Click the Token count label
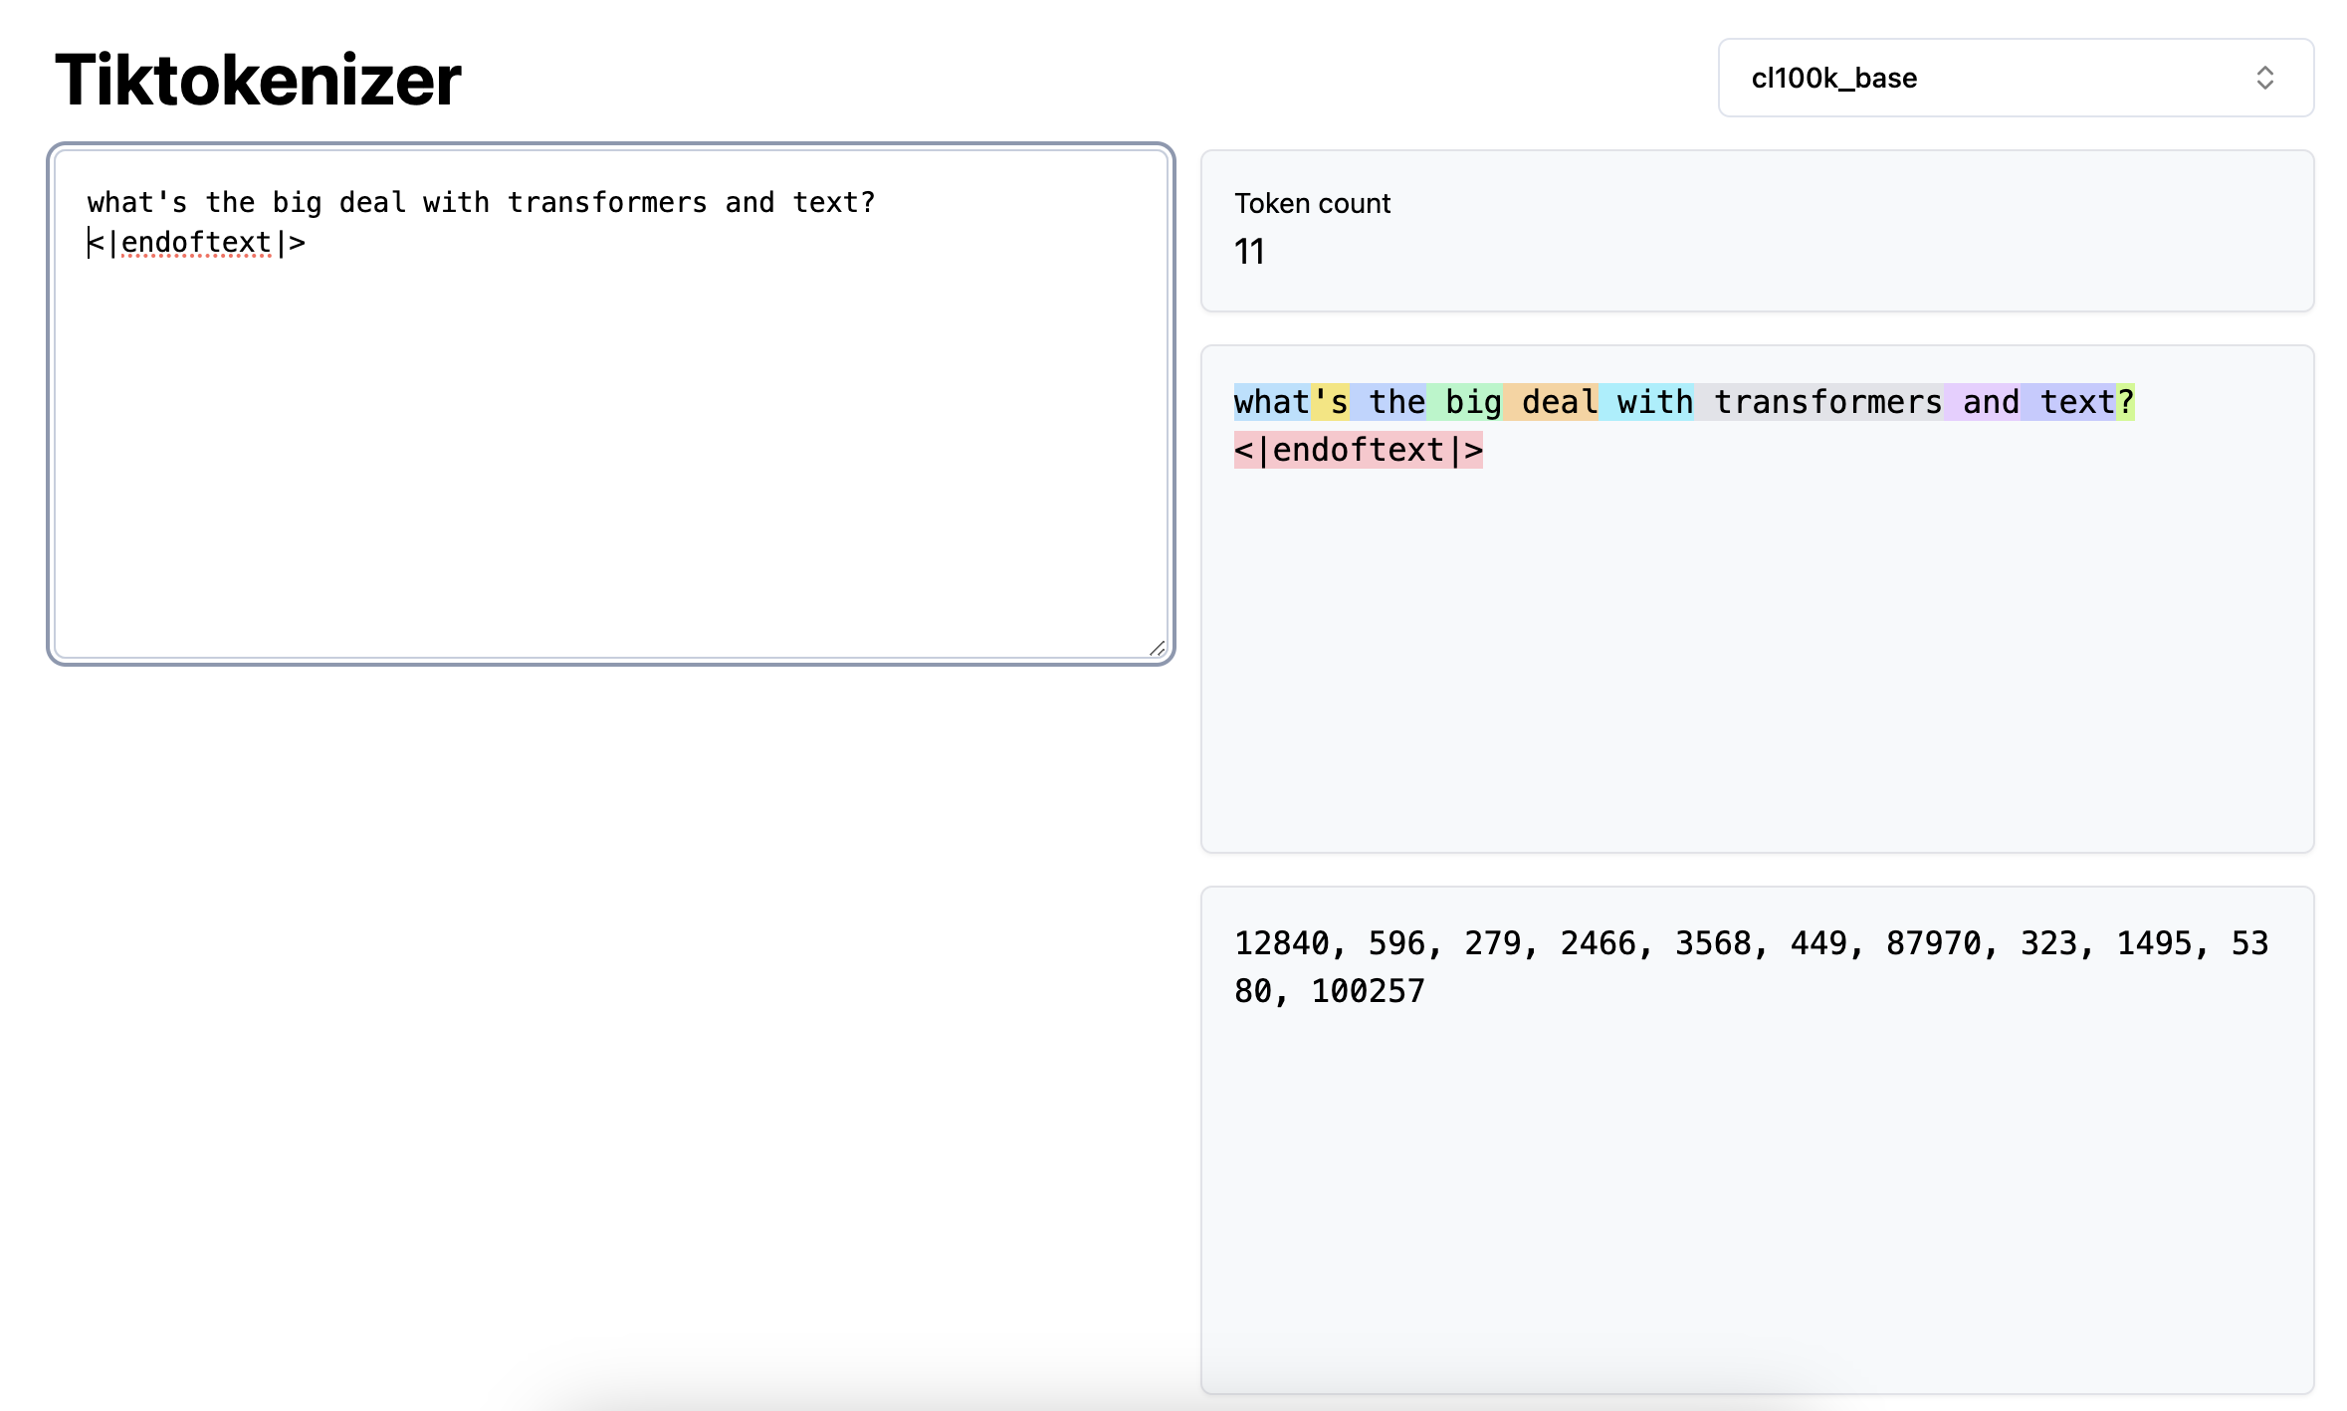 pyautogui.click(x=1312, y=203)
